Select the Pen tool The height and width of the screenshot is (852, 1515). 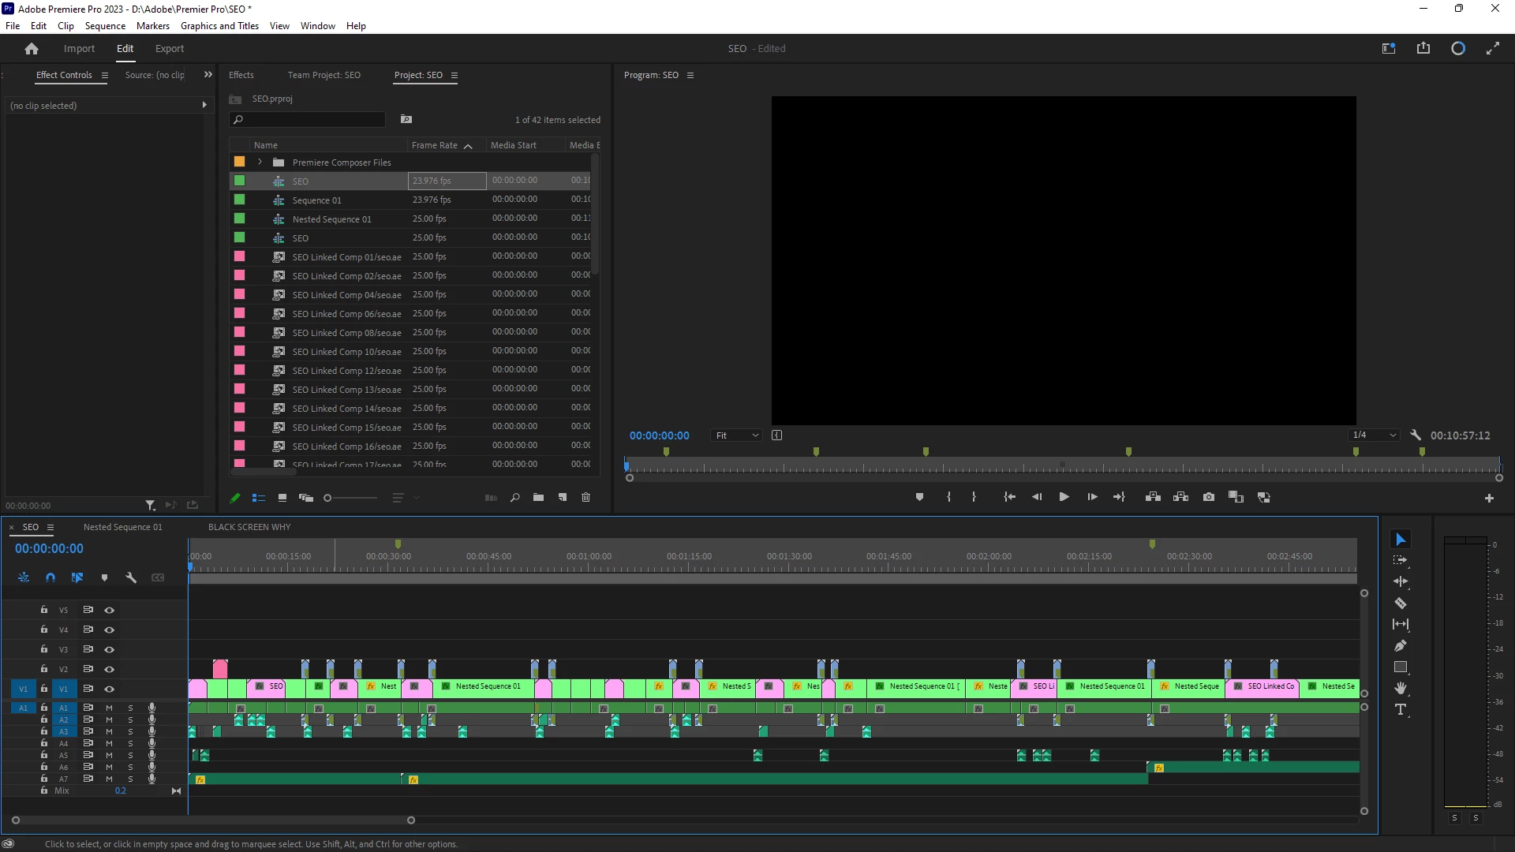pos(1401,646)
